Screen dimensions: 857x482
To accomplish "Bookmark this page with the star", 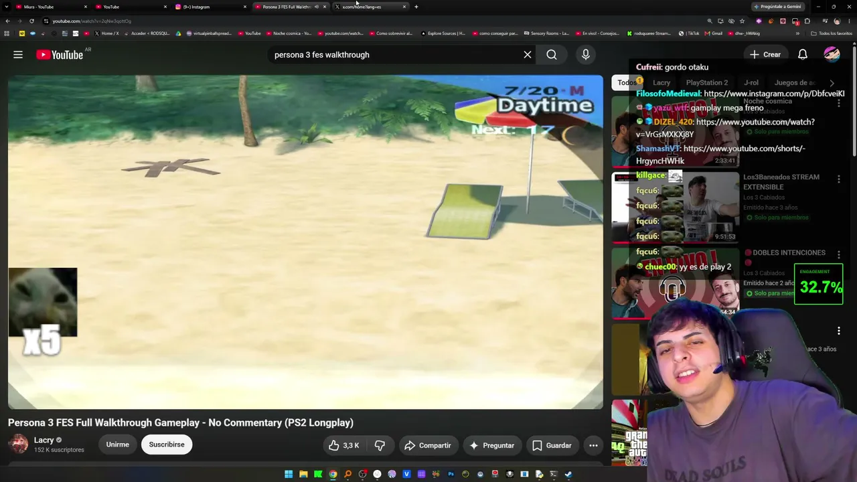I will pos(742,21).
